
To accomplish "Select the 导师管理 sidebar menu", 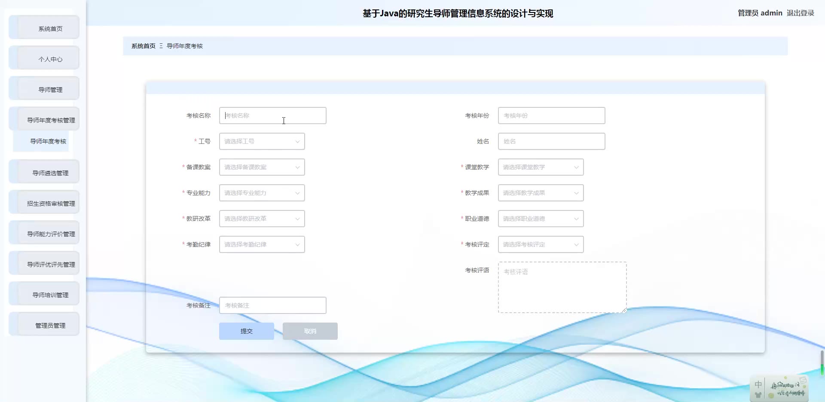I will [x=44, y=88].
